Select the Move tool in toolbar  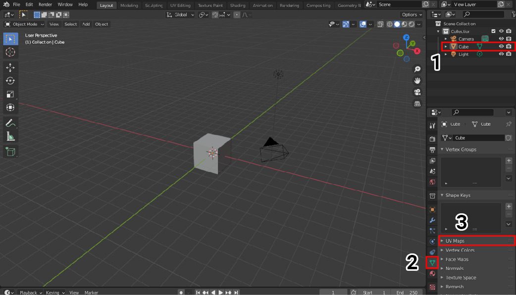pyautogui.click(x=10, y=67)
